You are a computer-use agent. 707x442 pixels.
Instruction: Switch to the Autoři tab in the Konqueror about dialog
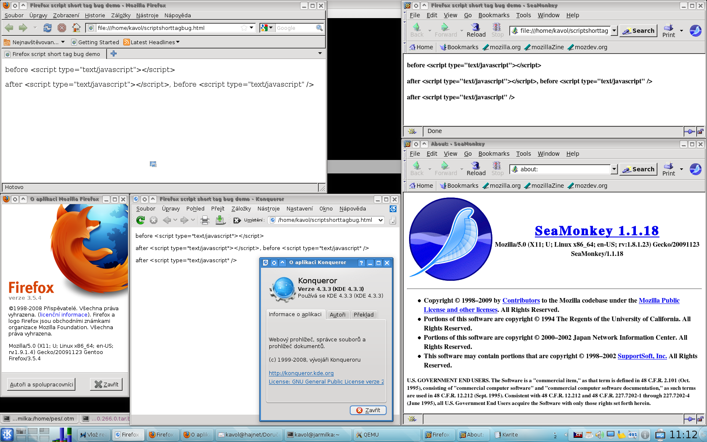(338, 314)
